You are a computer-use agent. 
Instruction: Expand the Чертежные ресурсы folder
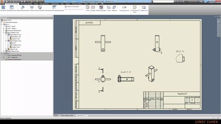pyautogui.click(x=2, y=22)
